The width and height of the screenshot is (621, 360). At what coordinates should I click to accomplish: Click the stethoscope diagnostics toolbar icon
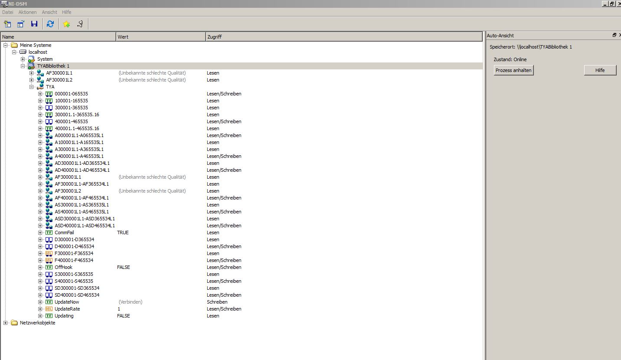pos(80,24)
